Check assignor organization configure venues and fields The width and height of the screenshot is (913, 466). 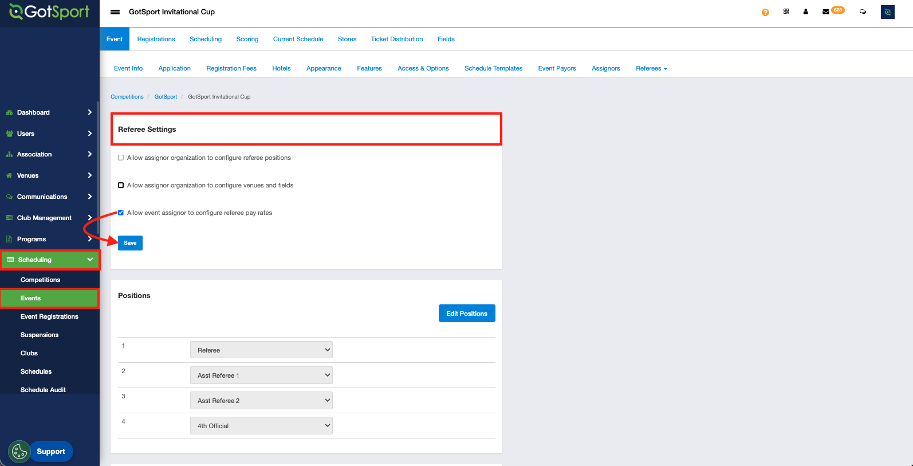(121, 185)
